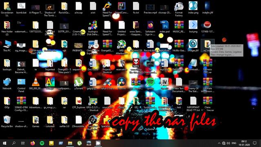Select the fix.txt text file

136,8
